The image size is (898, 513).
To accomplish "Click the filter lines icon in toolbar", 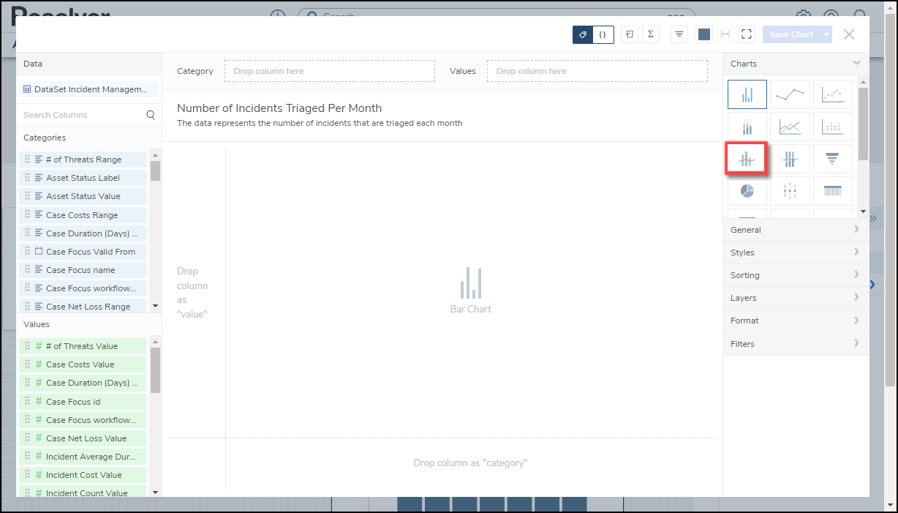I will (x=679, y=34).
